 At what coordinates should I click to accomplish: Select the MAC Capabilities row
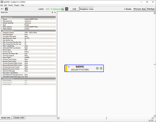29,46
